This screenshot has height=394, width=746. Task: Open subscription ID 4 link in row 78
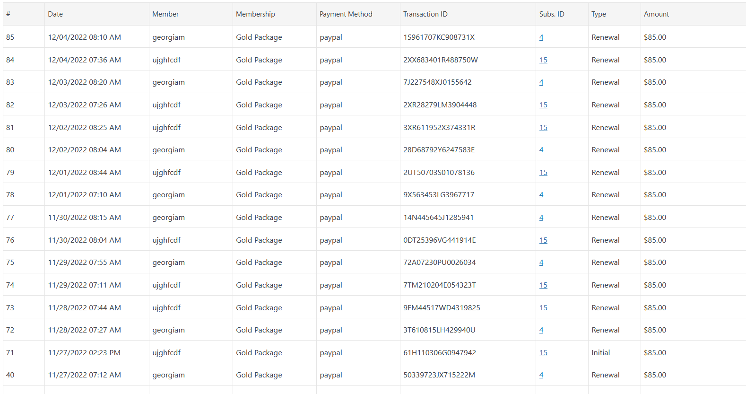tap(541, 195)
